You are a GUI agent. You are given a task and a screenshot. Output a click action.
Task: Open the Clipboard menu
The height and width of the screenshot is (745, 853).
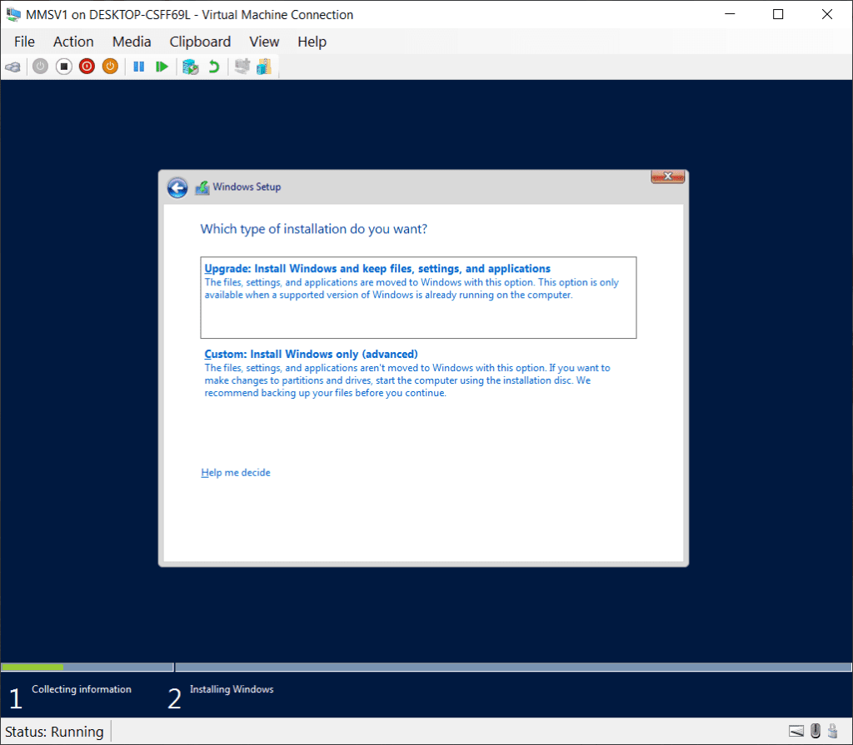coord(200,42)
